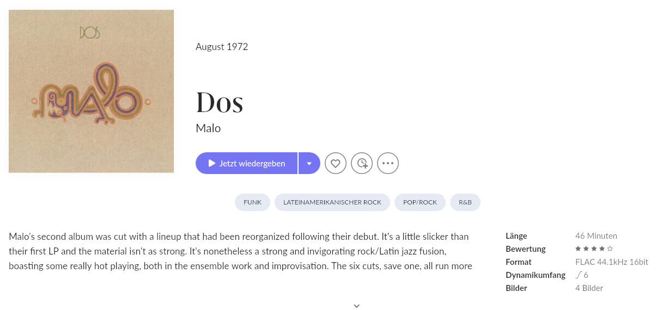Click the Dos album cover artwork
Image resolution: width=662 pixels, height=310 pixels.
click(x=91, y=91)
